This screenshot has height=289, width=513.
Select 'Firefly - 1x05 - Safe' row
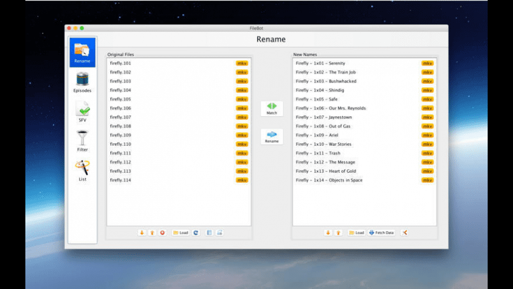point(364,99)
